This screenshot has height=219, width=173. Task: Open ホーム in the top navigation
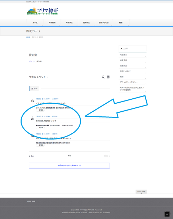pos(35,23)
